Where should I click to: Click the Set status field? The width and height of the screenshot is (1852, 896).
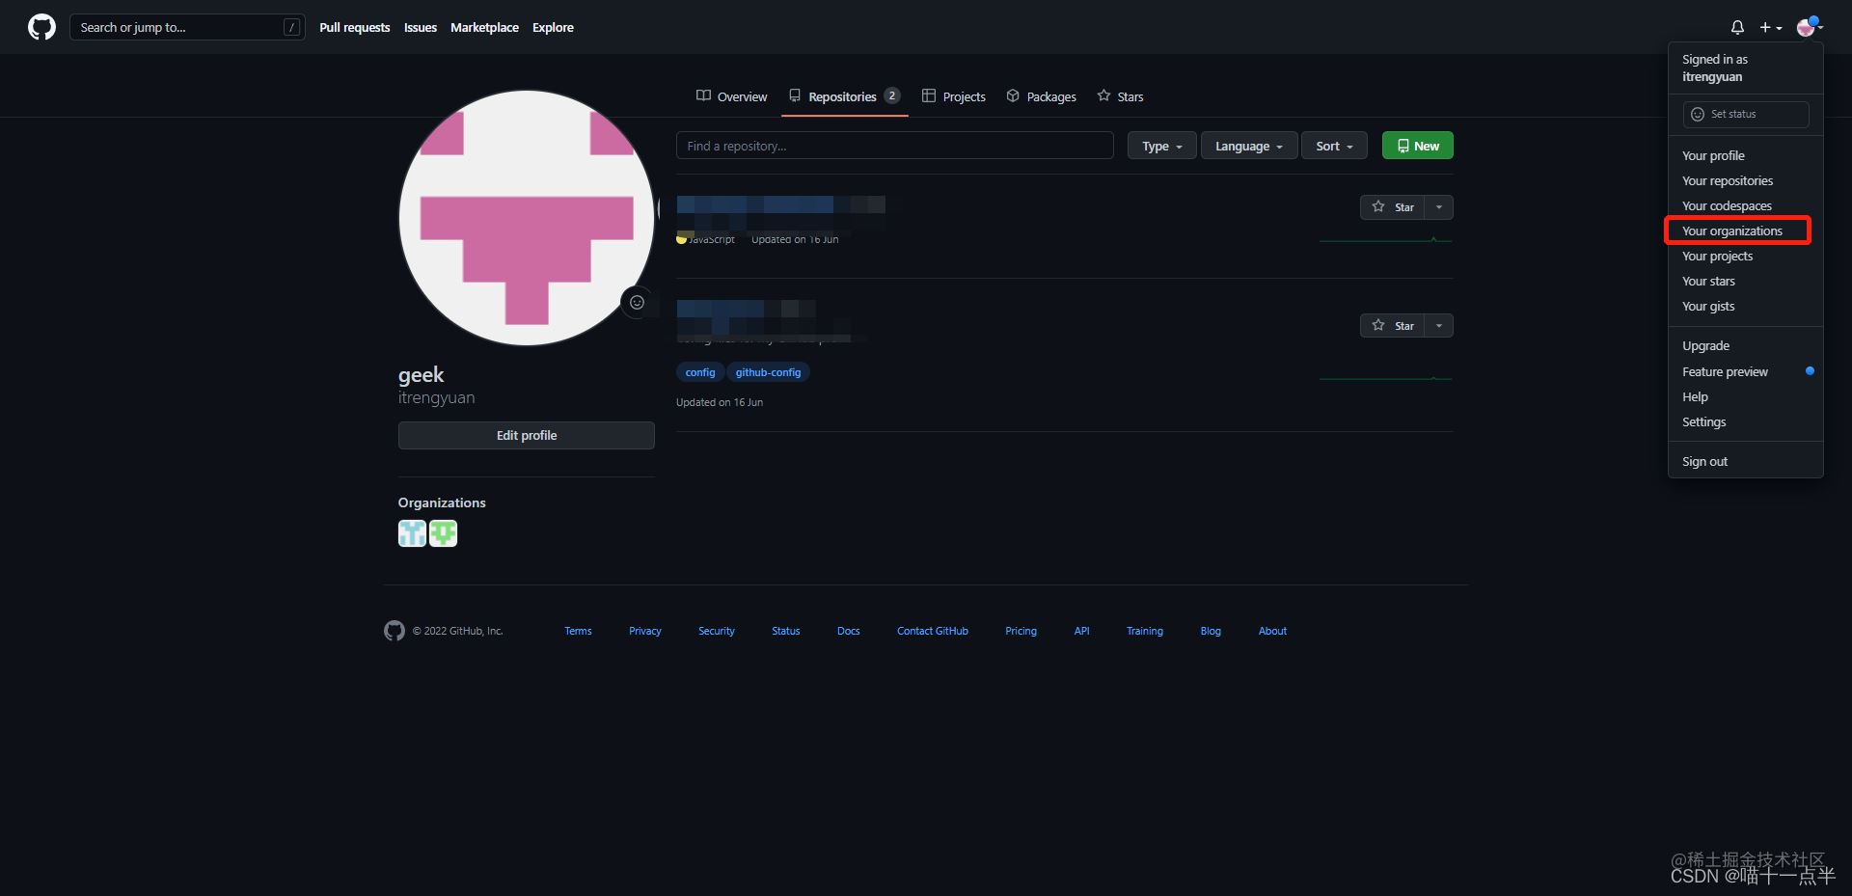[1746, 114]
